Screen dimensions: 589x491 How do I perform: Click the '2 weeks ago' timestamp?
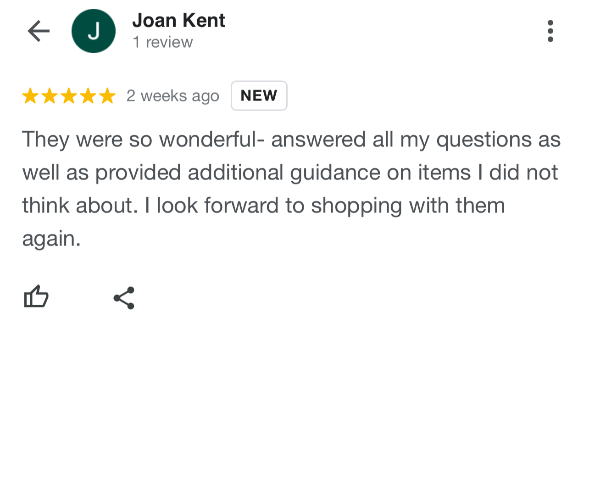tap(173, 96)
